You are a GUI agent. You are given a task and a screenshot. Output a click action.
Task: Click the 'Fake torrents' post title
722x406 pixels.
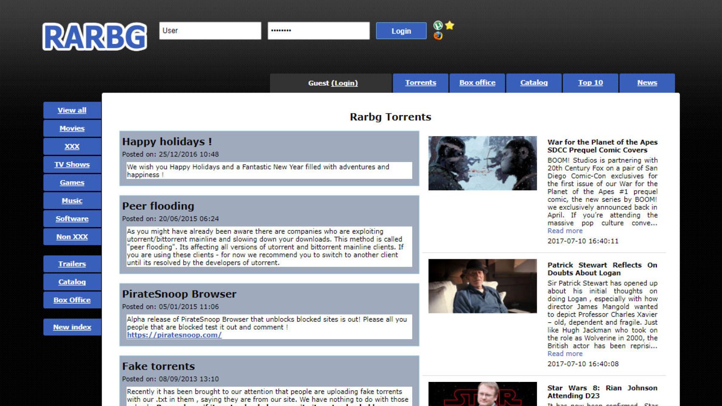[x=159, y=366]
